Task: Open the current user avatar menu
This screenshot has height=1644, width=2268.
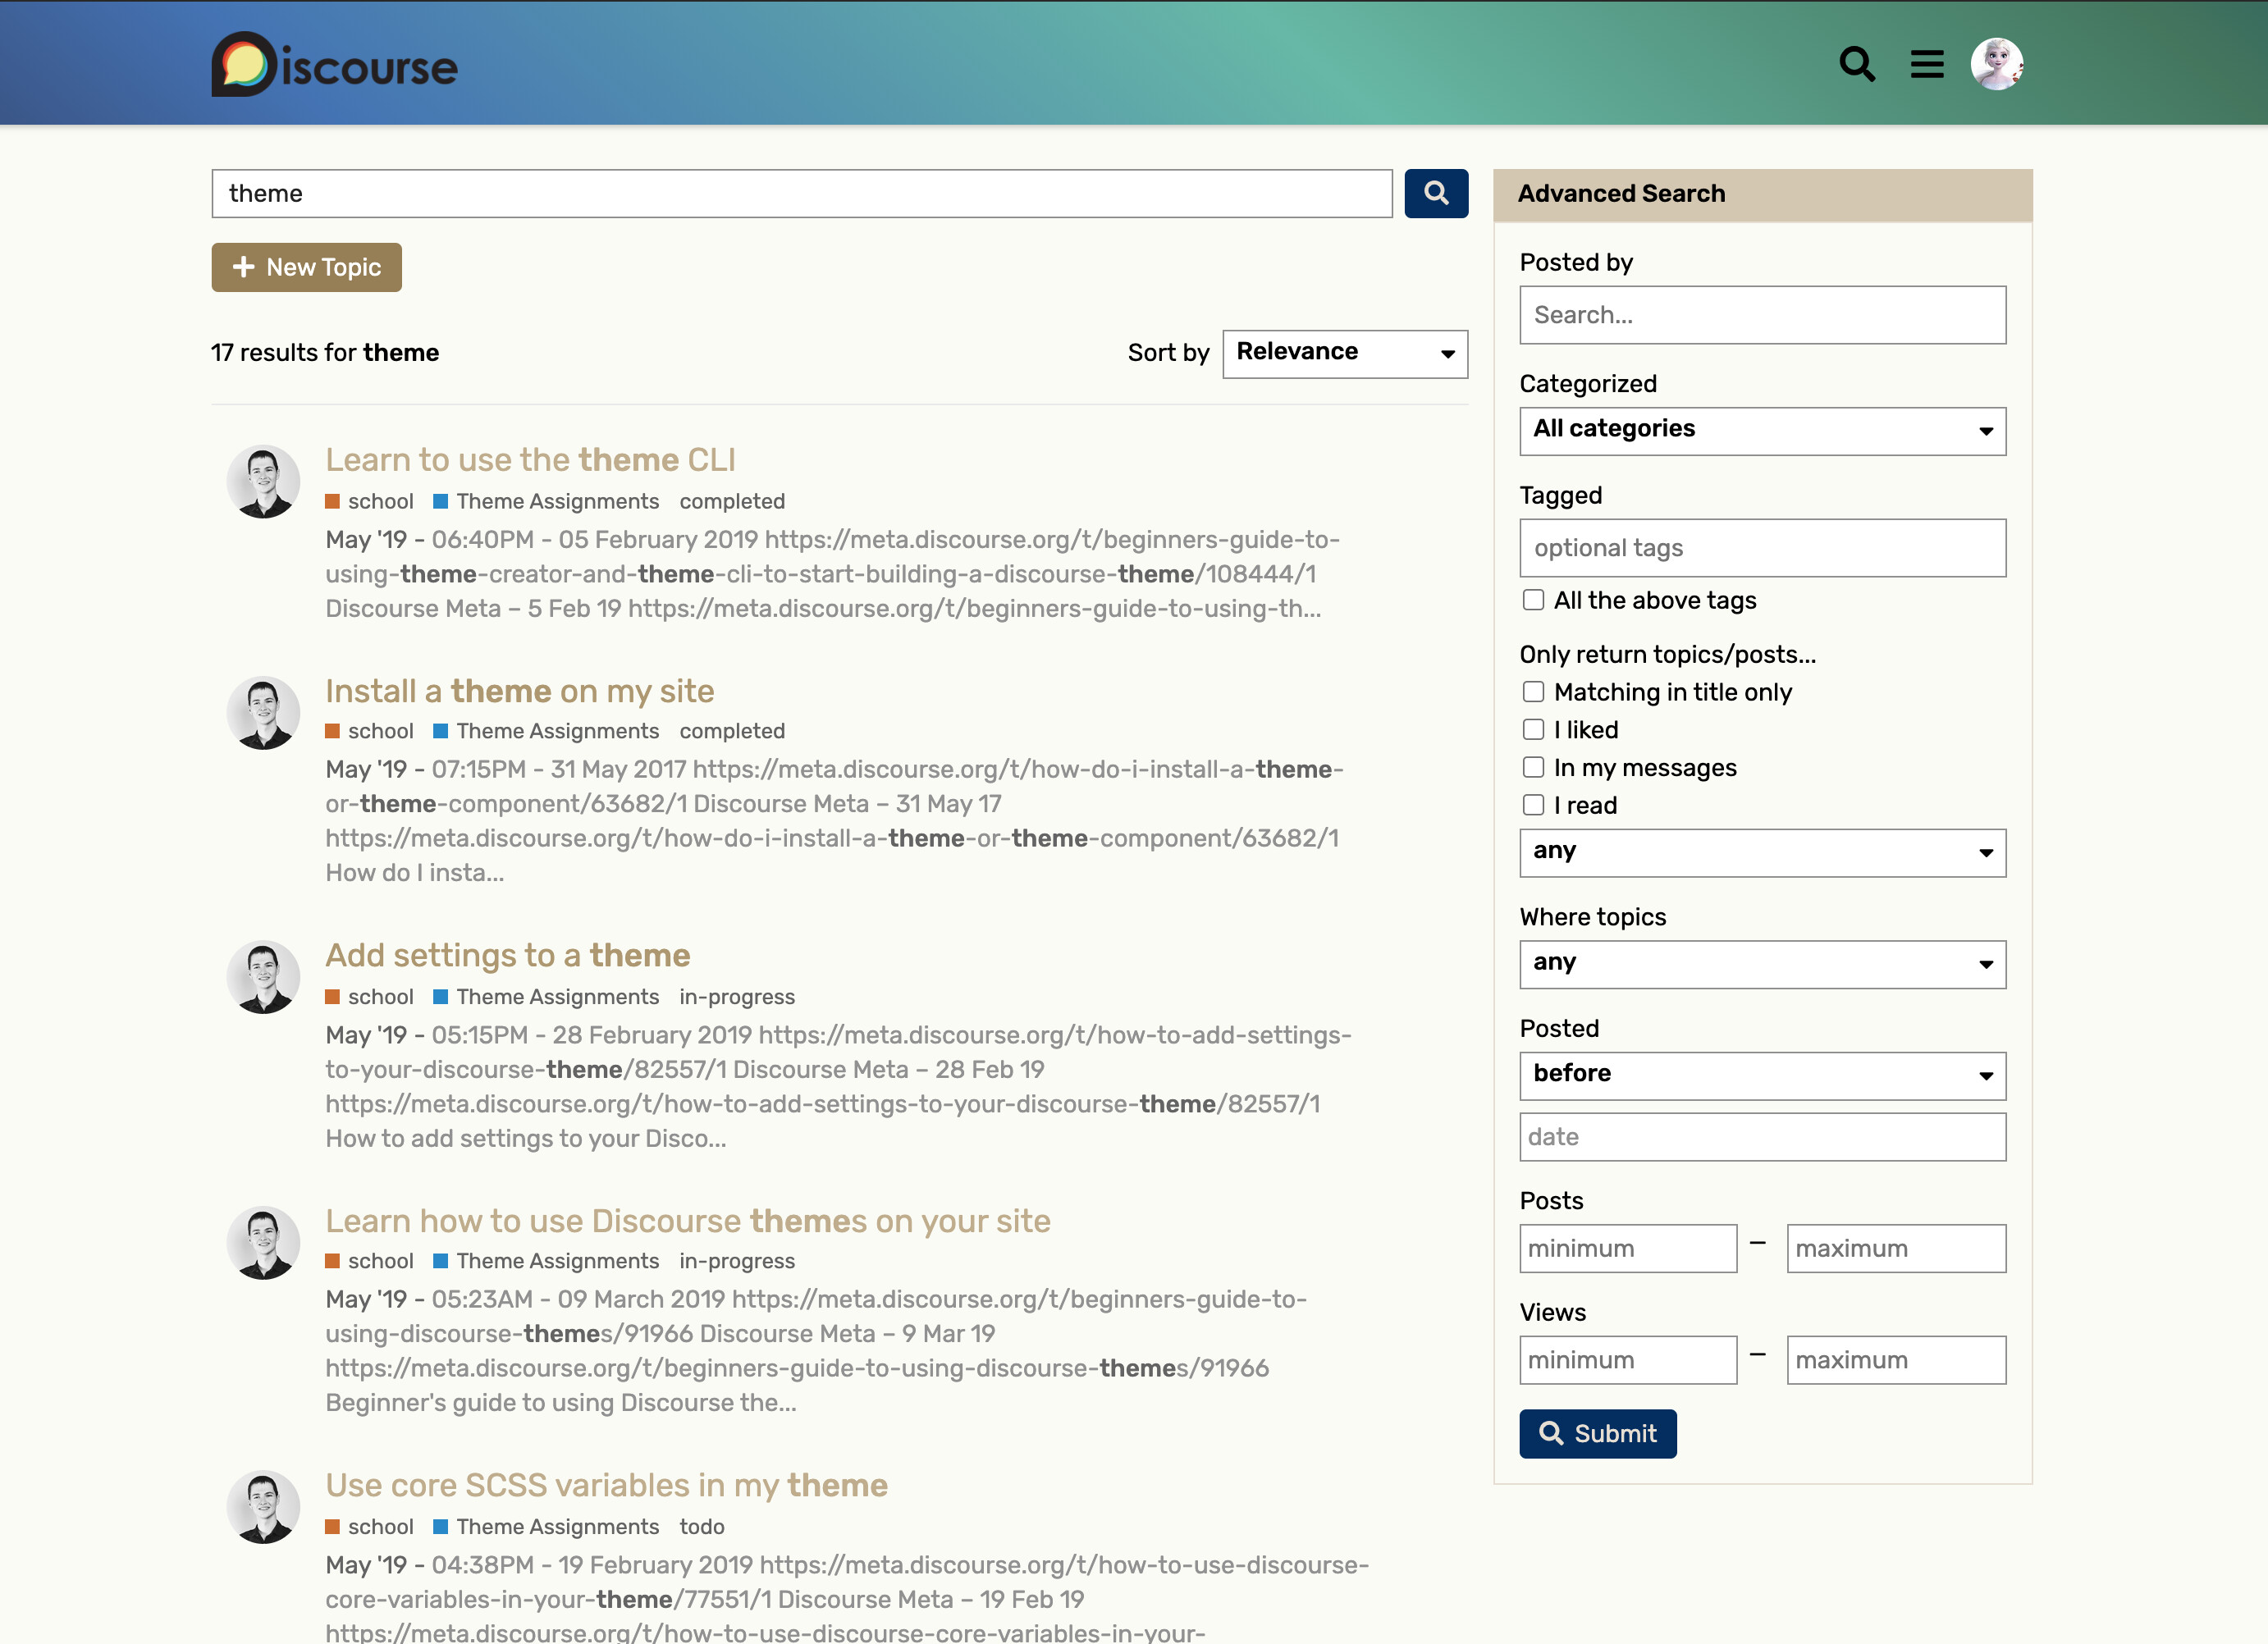Action: (1996, 64)
